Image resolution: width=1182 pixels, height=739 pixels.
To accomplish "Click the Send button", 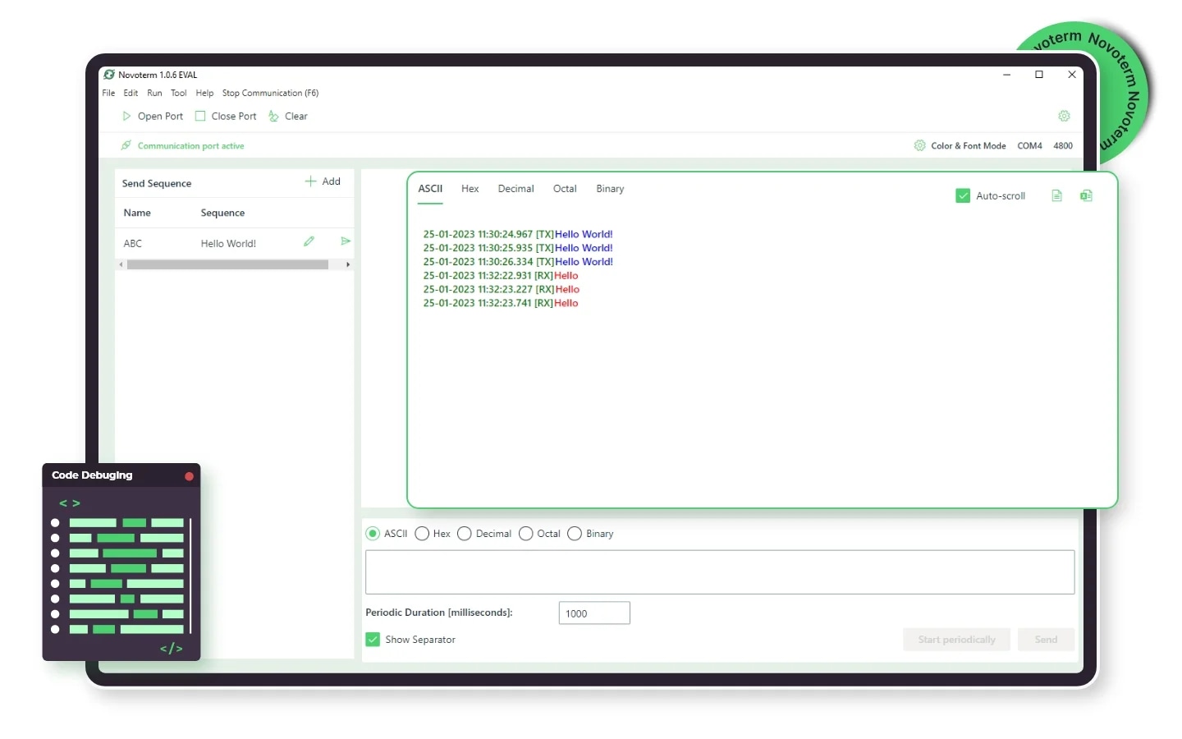I will click(x=1046, y=640).
